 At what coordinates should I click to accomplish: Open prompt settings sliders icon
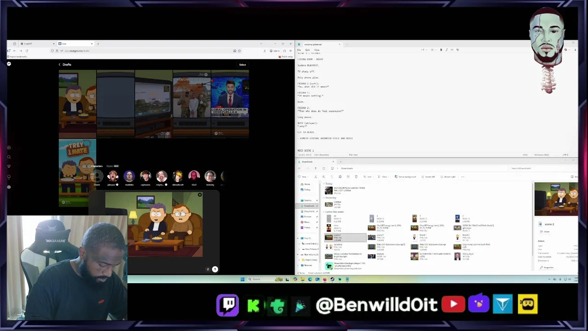pos(208,269)
